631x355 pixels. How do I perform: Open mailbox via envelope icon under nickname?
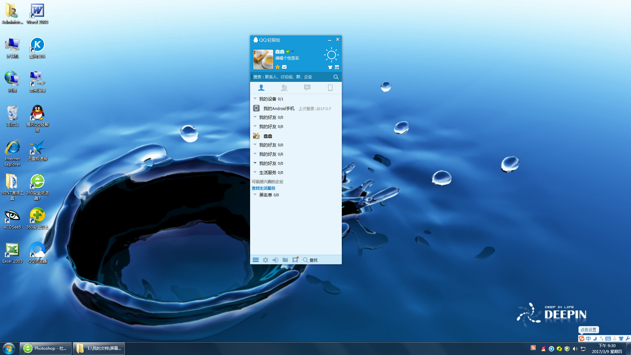tap(284, 67)
